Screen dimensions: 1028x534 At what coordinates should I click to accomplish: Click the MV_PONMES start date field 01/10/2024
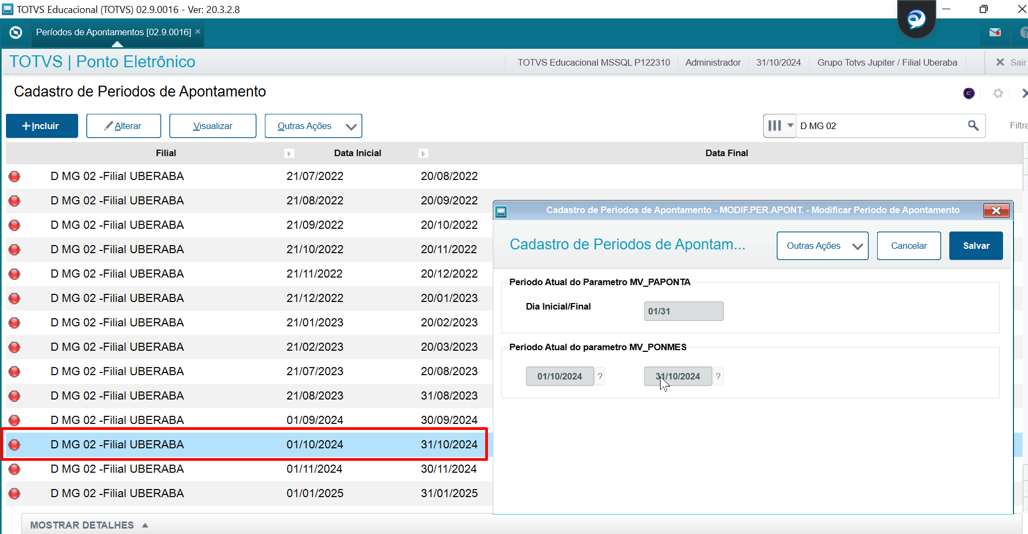(560, 376)
